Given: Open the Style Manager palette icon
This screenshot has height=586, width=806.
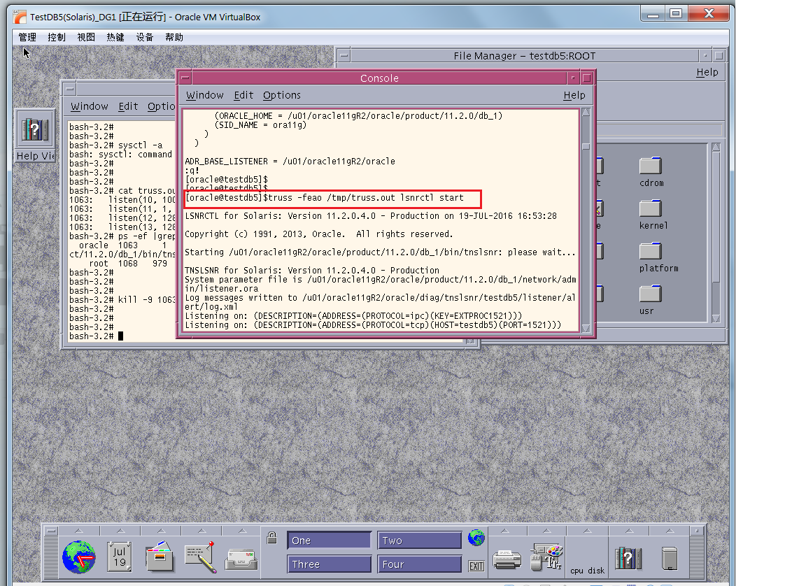Looking at the screenshot, I should point(547,557).
